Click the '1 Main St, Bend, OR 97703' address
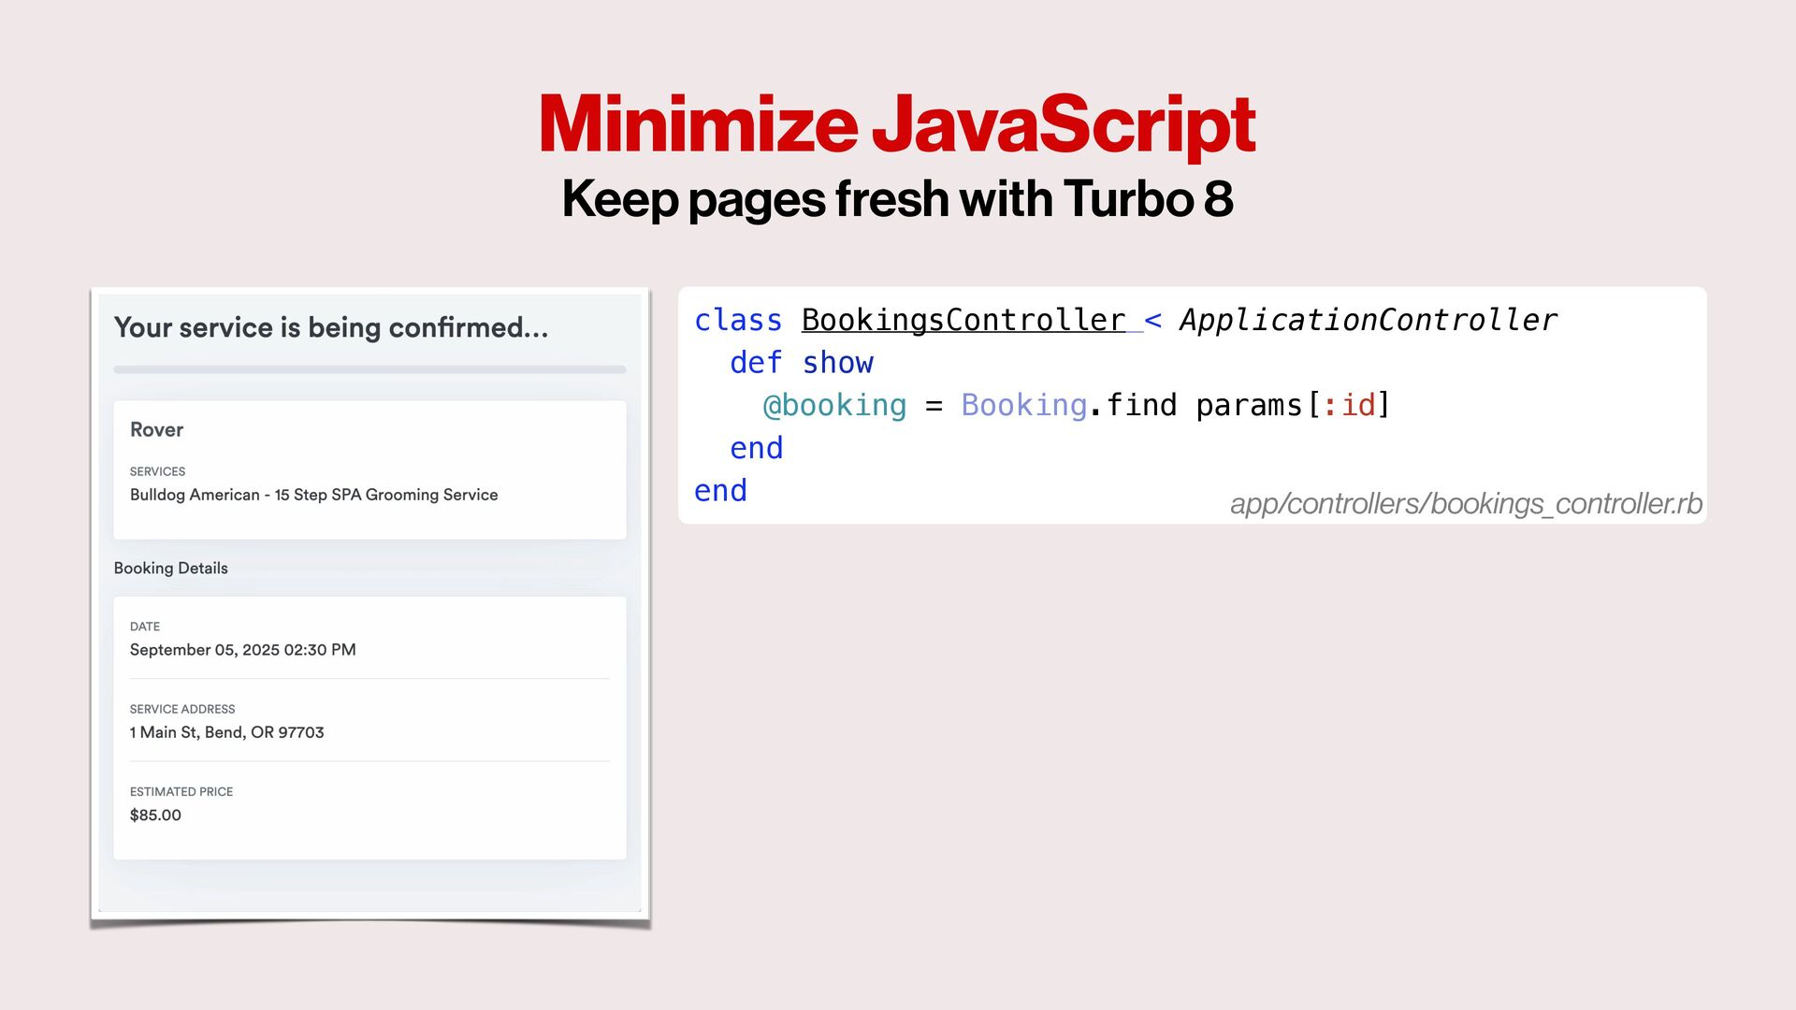Viewport: 1796px width, 1010px height. 226,732
